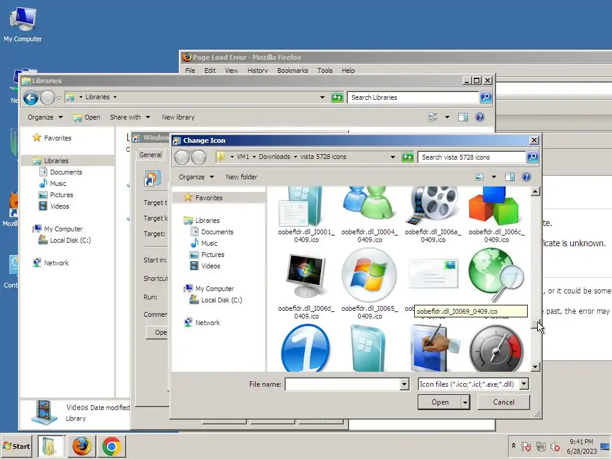The image size is (612, 459).
Task: Click the File name input field
Action: [342, 384]
